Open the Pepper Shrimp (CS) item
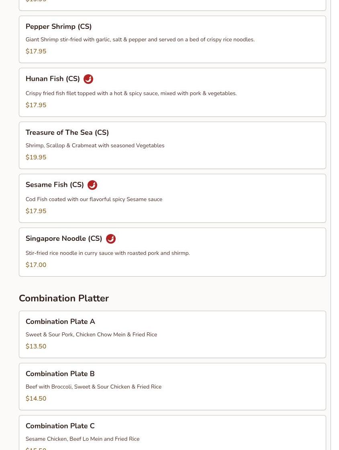 pyautogui.click(x=59, y=26)
